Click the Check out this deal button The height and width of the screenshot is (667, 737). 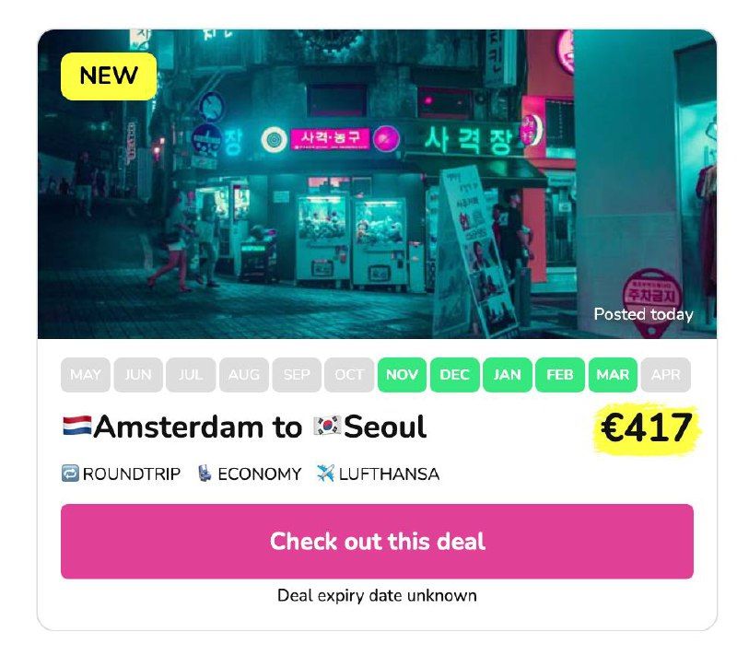click(x=377, y=541)
